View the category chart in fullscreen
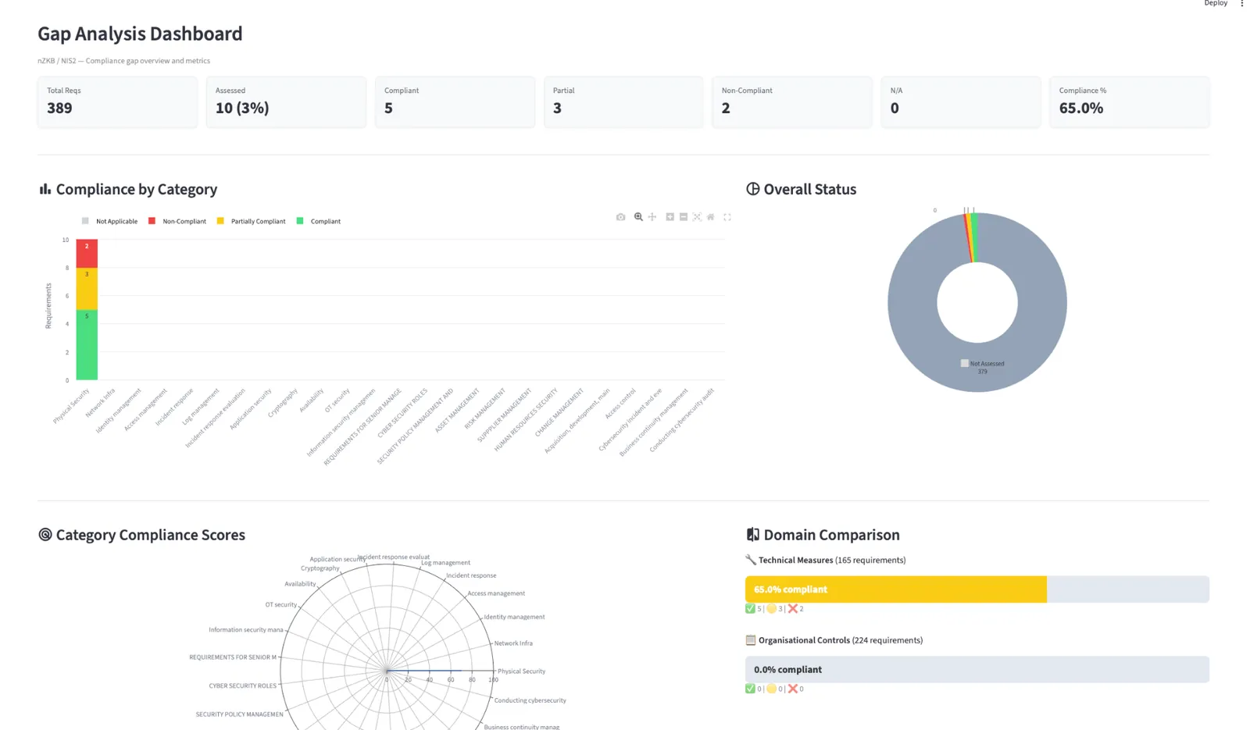 [727, 217]
